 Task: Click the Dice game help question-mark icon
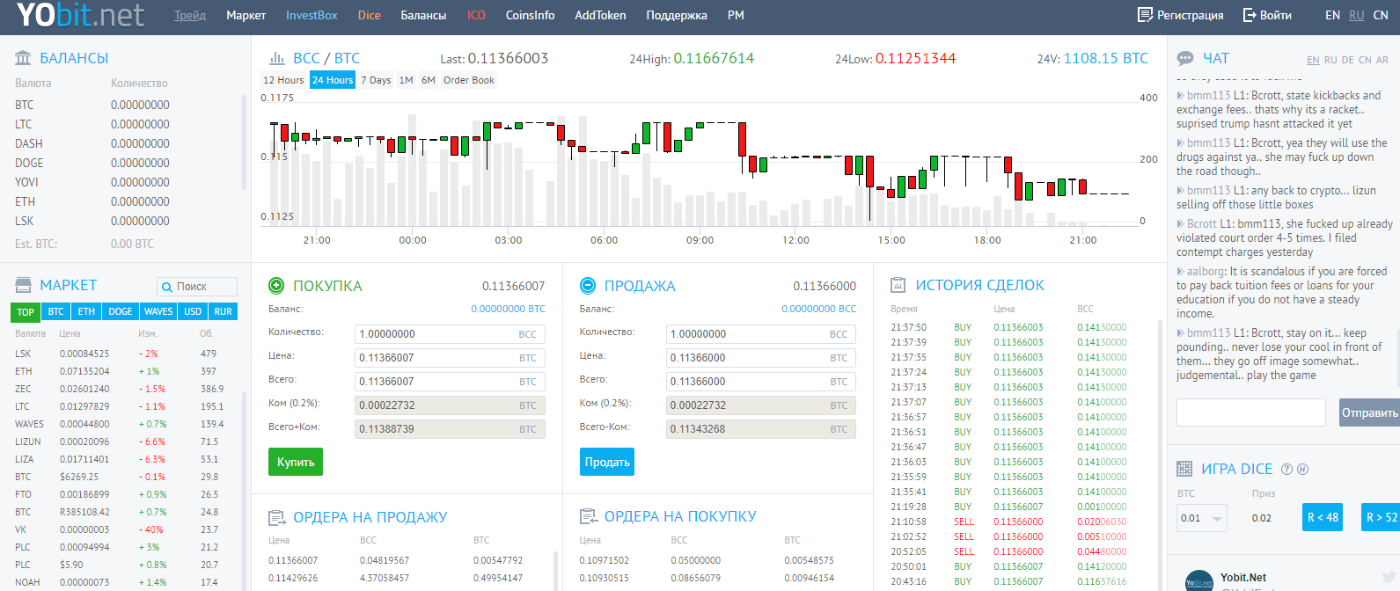[1287, 470]
